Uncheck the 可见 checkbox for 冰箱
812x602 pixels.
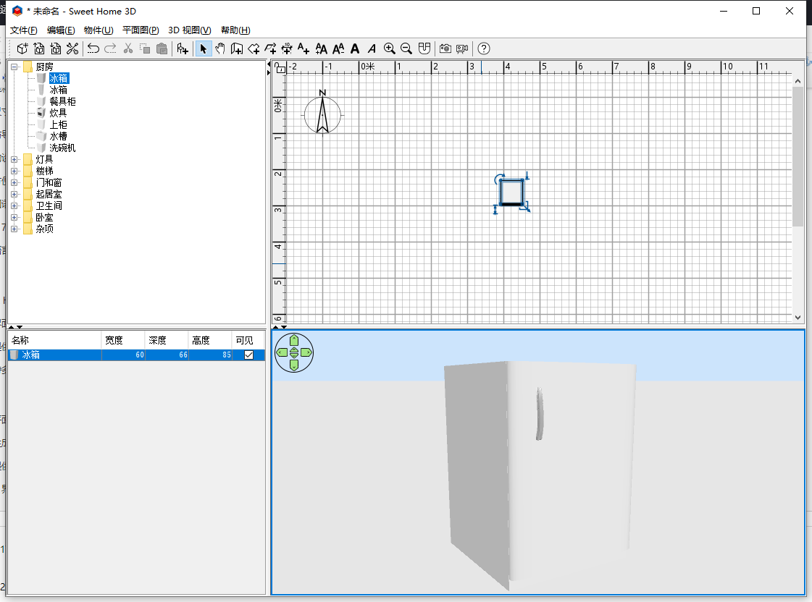tap(249, 355)
